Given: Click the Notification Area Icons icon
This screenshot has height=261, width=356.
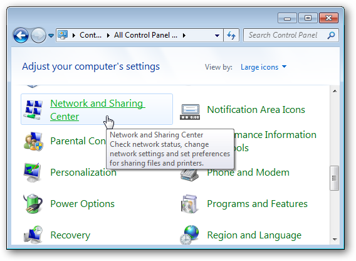Looking at the screenshot, I should tap(190, 112).
